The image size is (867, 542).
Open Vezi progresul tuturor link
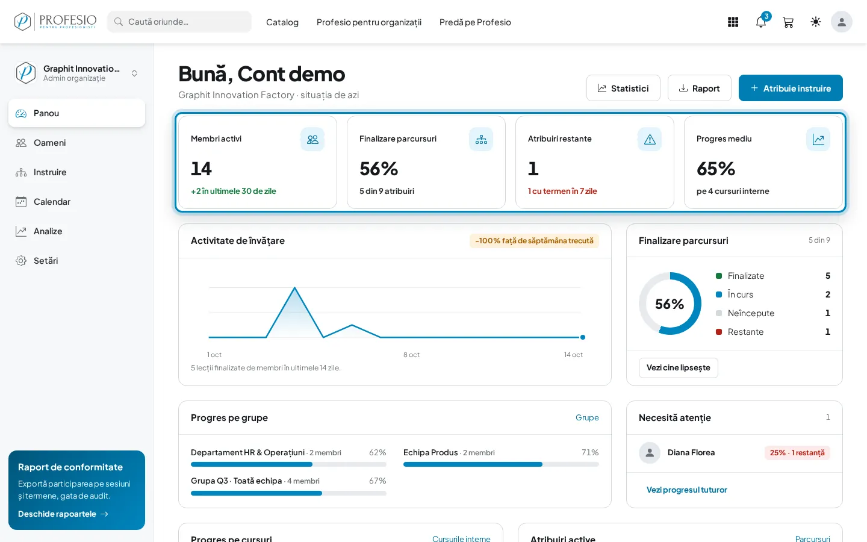(x=687, y=490)
